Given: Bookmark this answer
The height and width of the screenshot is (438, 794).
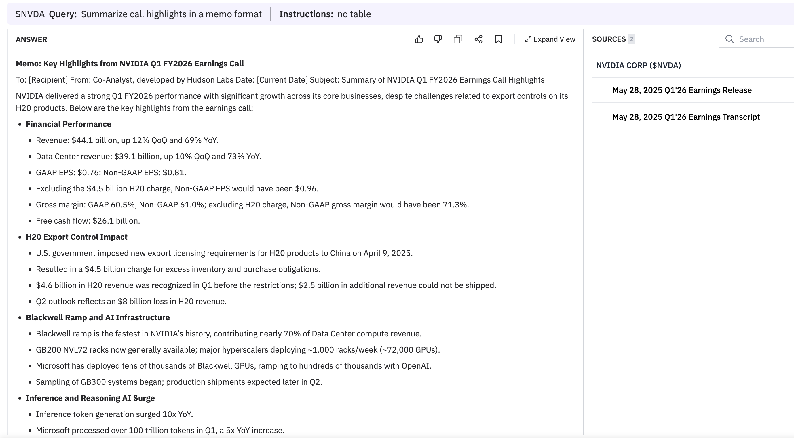Looking at the screenshot, I should coord(498,39).
